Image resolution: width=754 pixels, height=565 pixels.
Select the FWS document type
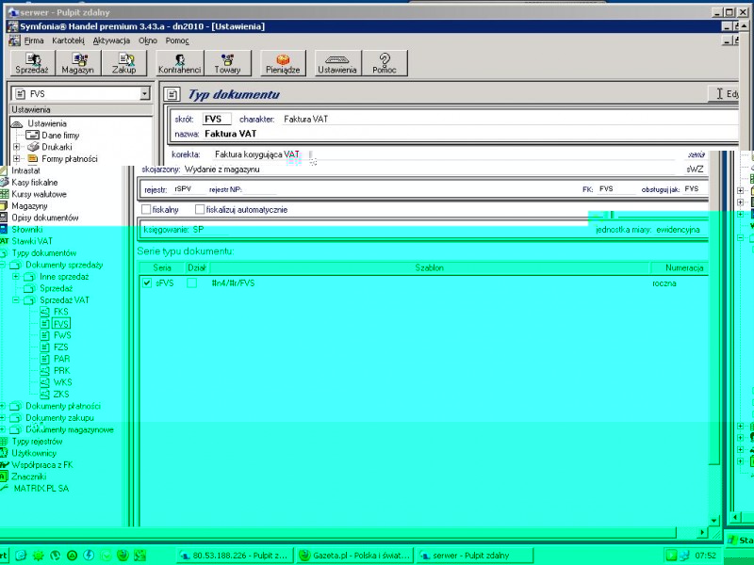(62, 335)
